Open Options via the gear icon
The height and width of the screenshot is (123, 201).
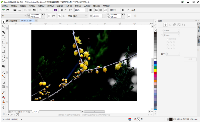[123, 10]
